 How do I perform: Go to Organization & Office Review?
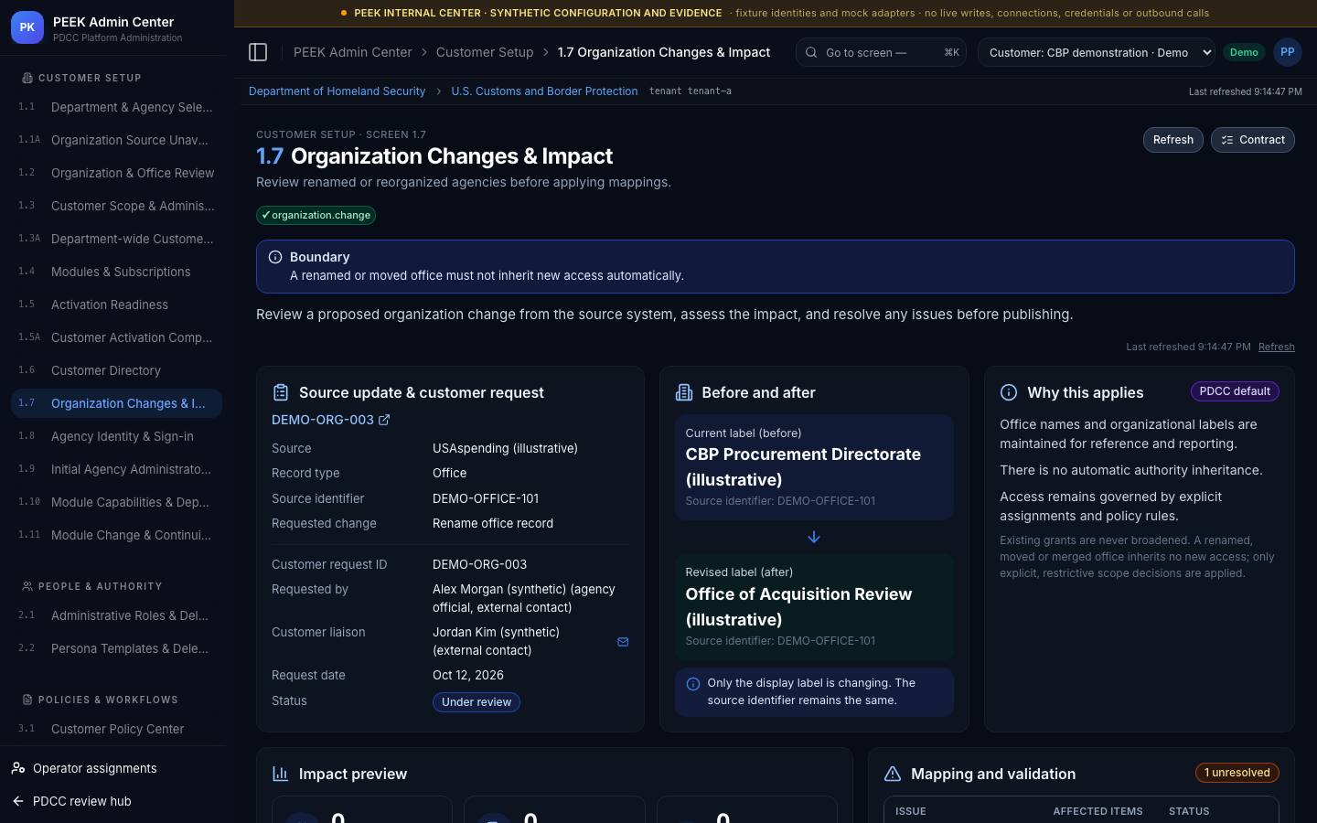(116, 173)
